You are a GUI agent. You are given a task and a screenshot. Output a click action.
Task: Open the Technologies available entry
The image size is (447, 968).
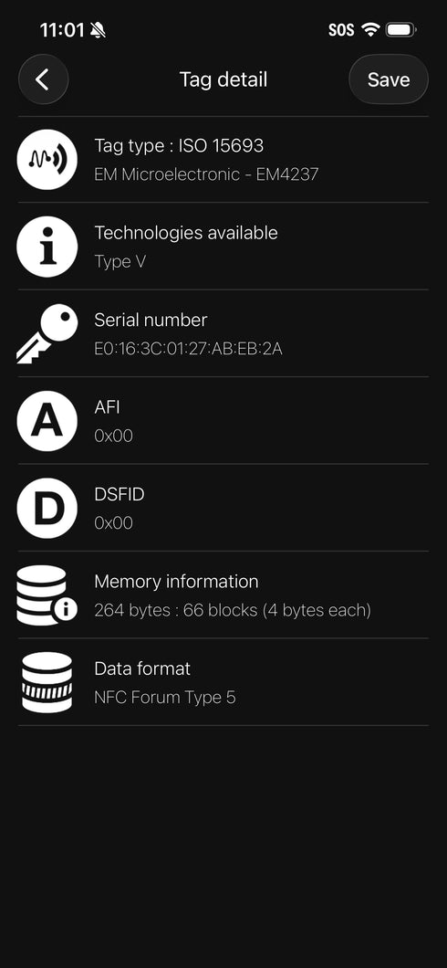coord(223,247)
